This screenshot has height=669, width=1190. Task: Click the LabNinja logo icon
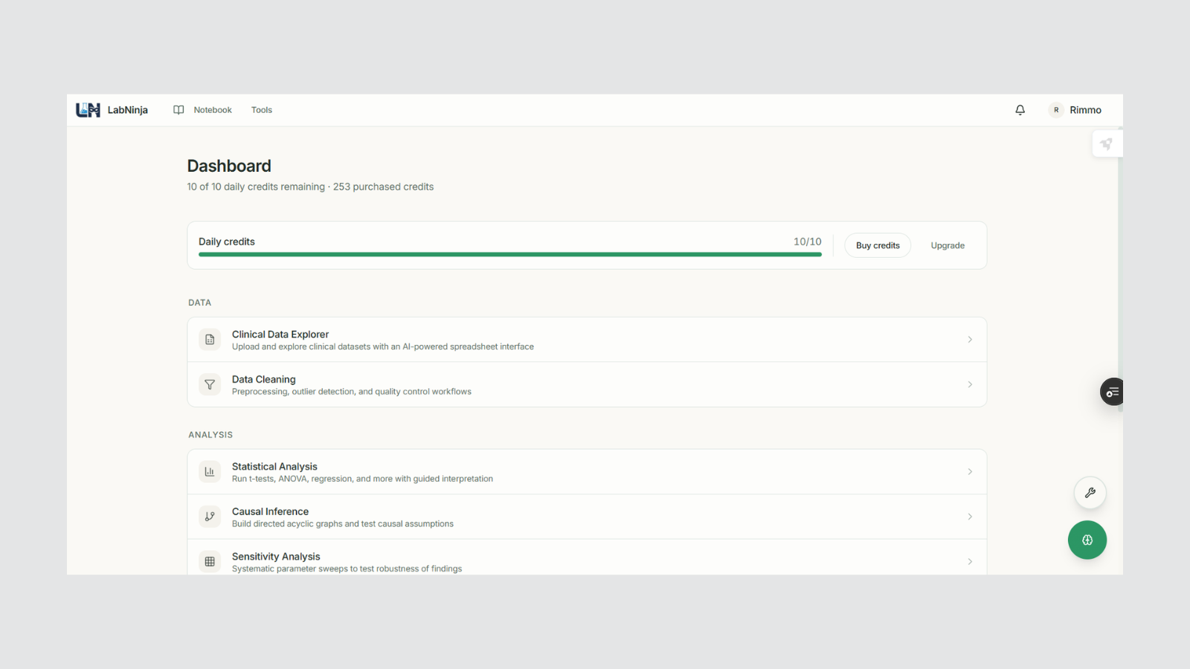coord(88,109)
